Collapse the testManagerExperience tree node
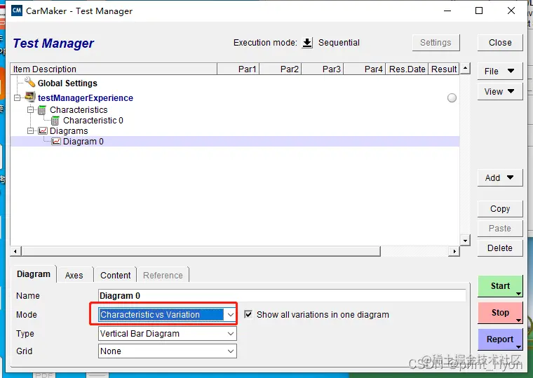Screen dimensions: 533x378 point(17,98)
